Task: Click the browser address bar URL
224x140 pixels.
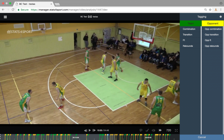Action: point(69,10)
